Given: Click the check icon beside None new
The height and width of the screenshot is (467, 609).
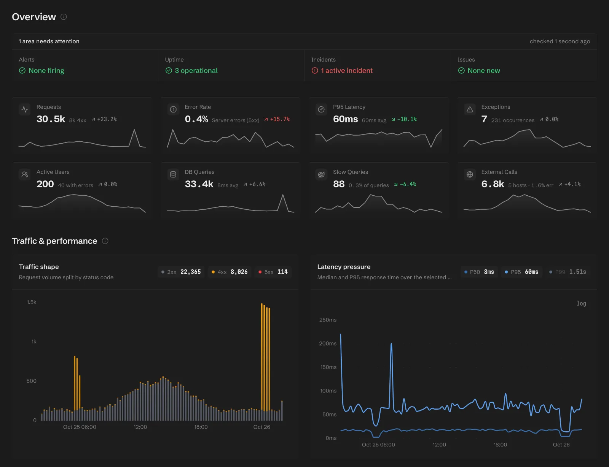Looking at the screenshot, I should point(461,71).
